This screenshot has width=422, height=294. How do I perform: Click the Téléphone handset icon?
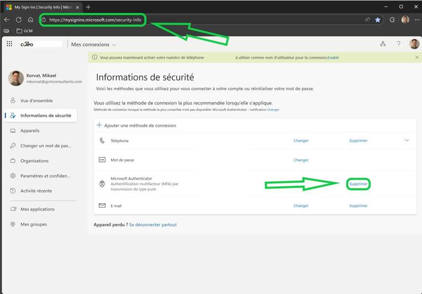pyautogui.click(x=102, y=140)
